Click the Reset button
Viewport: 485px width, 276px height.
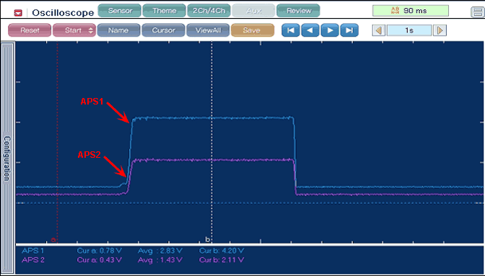click(x=30, y=30)
